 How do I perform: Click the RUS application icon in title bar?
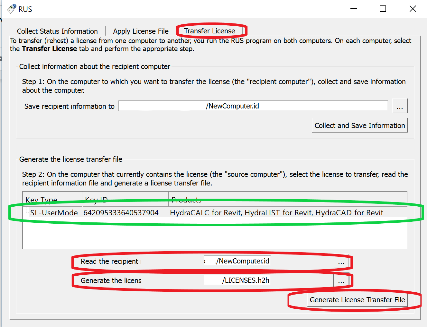(12, 9)
